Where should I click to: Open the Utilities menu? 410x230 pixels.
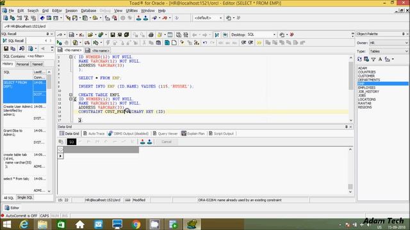point(131,11)
